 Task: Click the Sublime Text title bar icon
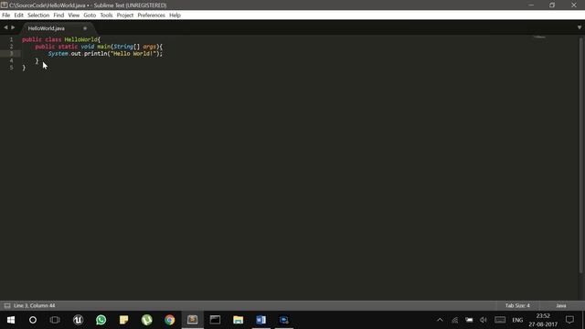4,5
